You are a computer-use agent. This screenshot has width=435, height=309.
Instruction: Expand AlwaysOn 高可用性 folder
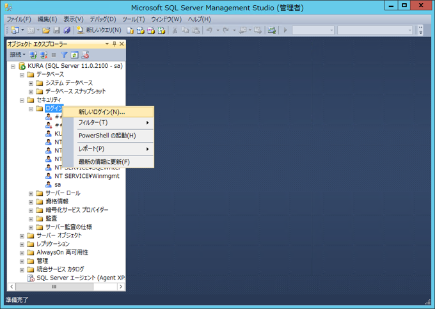pos(22,253)
